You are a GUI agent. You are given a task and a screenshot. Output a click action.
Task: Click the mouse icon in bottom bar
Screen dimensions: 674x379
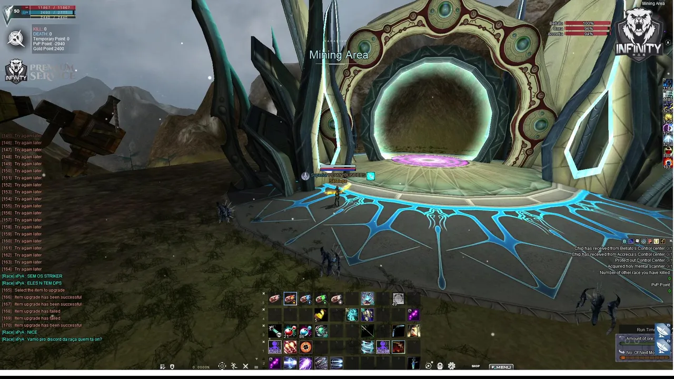pyautogui.click(x=172, y=367)
